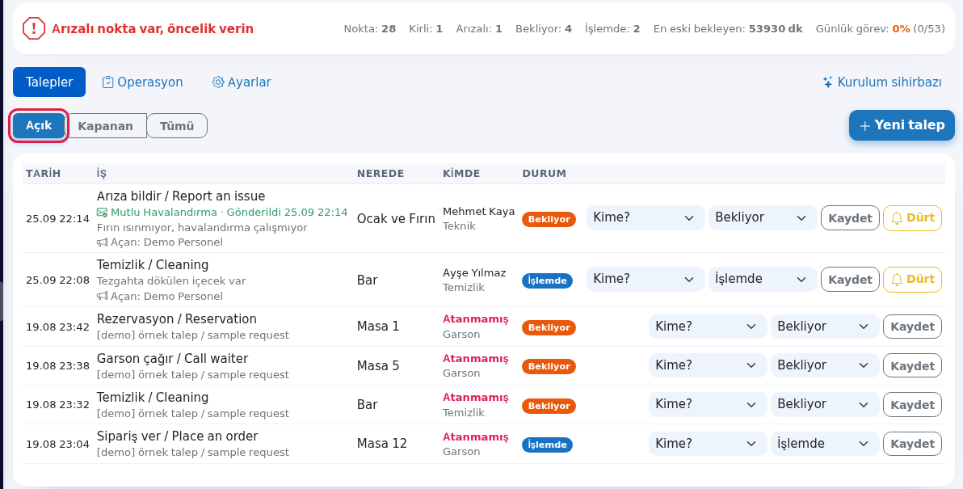Open status dropdown for Rezervasyon row

(x=825, y=327)
